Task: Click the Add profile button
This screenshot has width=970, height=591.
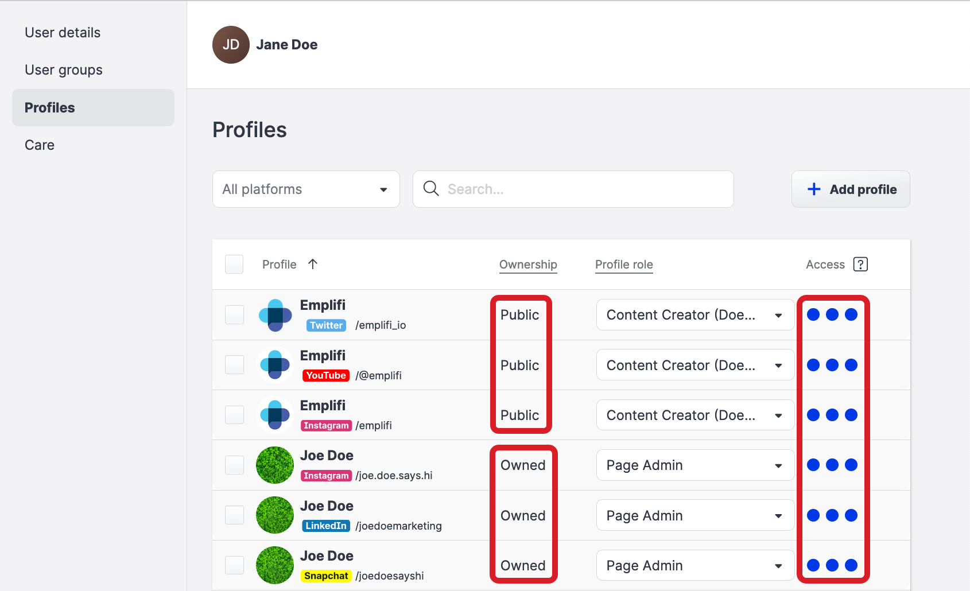Action: [851, 189]
